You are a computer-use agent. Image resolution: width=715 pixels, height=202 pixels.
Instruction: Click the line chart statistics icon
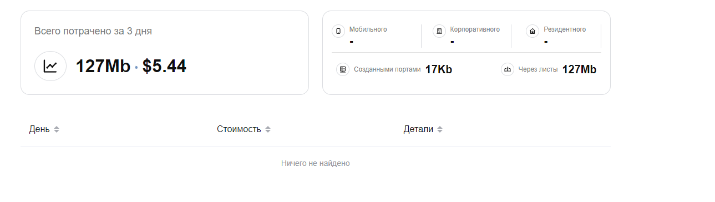[50, 66]
